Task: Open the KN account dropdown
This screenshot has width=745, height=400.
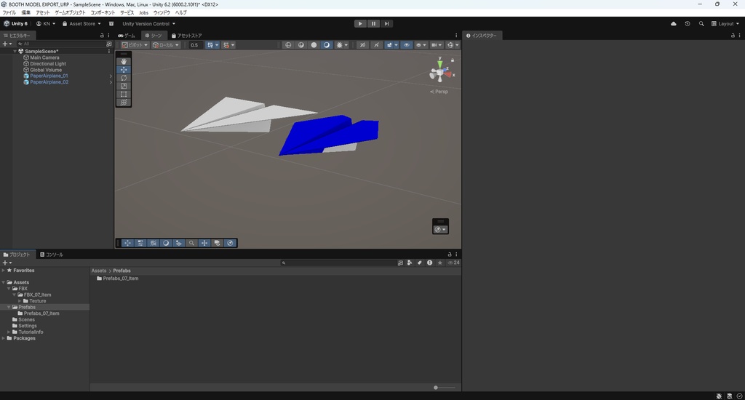Action: pyautogui.click(x=46, y=24)
